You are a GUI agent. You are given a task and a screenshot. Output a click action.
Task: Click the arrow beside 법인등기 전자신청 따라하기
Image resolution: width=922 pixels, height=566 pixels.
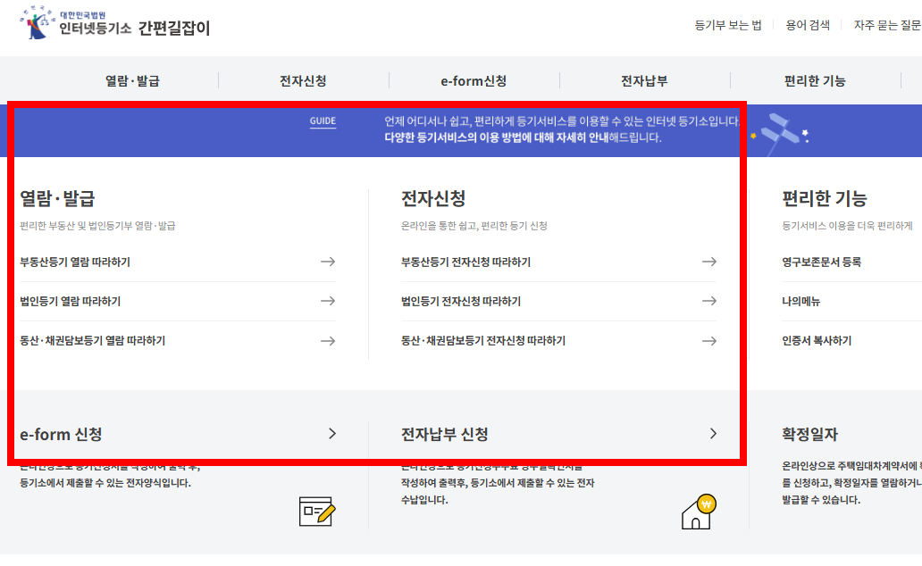coord(709,301)
